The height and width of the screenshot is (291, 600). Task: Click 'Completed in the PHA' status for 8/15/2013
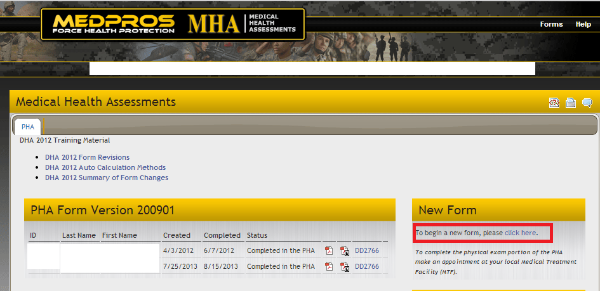[x=281, y=266]
